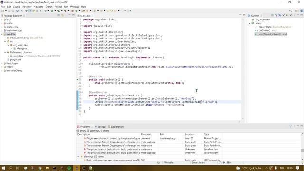The width and height of the screenshot is (304, 171).
Task: Expand the meta-core project
Action: pyautogui.click(x=2, y=27)
